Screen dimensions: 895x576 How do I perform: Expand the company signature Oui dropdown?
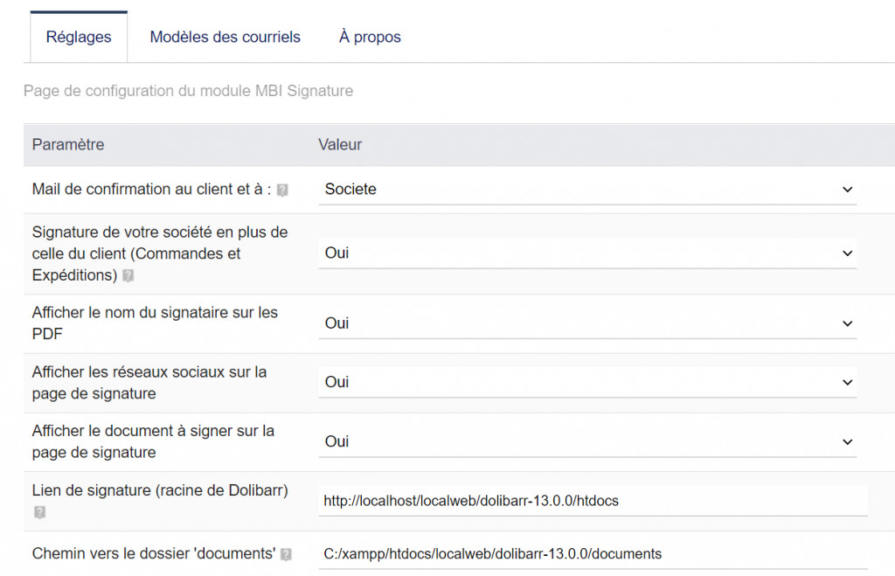(x=586, y=253)
